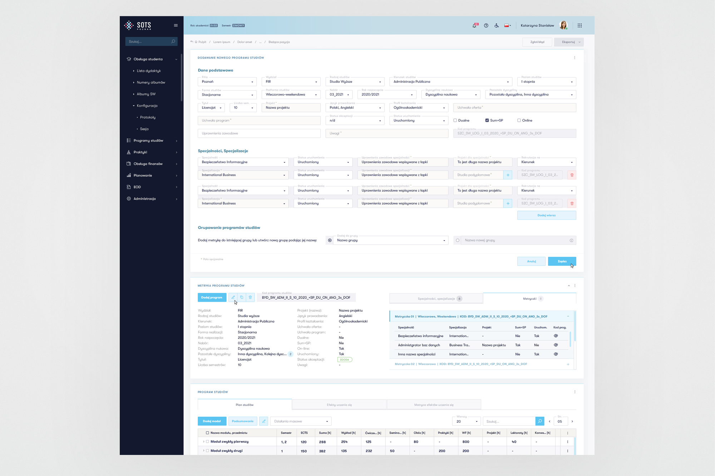Select the Nazwa nowej grupy radio button
715x476 pixels.
[458, 240]
